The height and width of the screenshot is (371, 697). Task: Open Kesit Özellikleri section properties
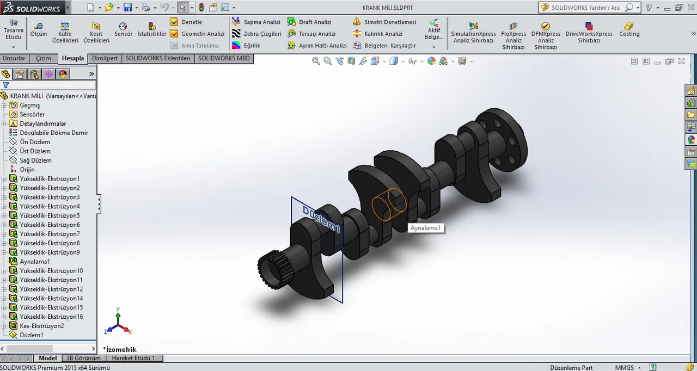click(x=96, y=33)
